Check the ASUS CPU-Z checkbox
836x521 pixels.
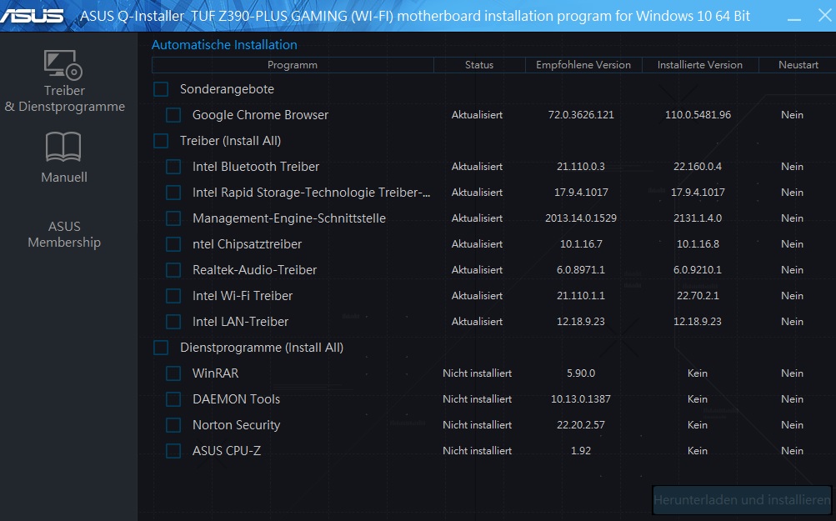coord(173,451)
